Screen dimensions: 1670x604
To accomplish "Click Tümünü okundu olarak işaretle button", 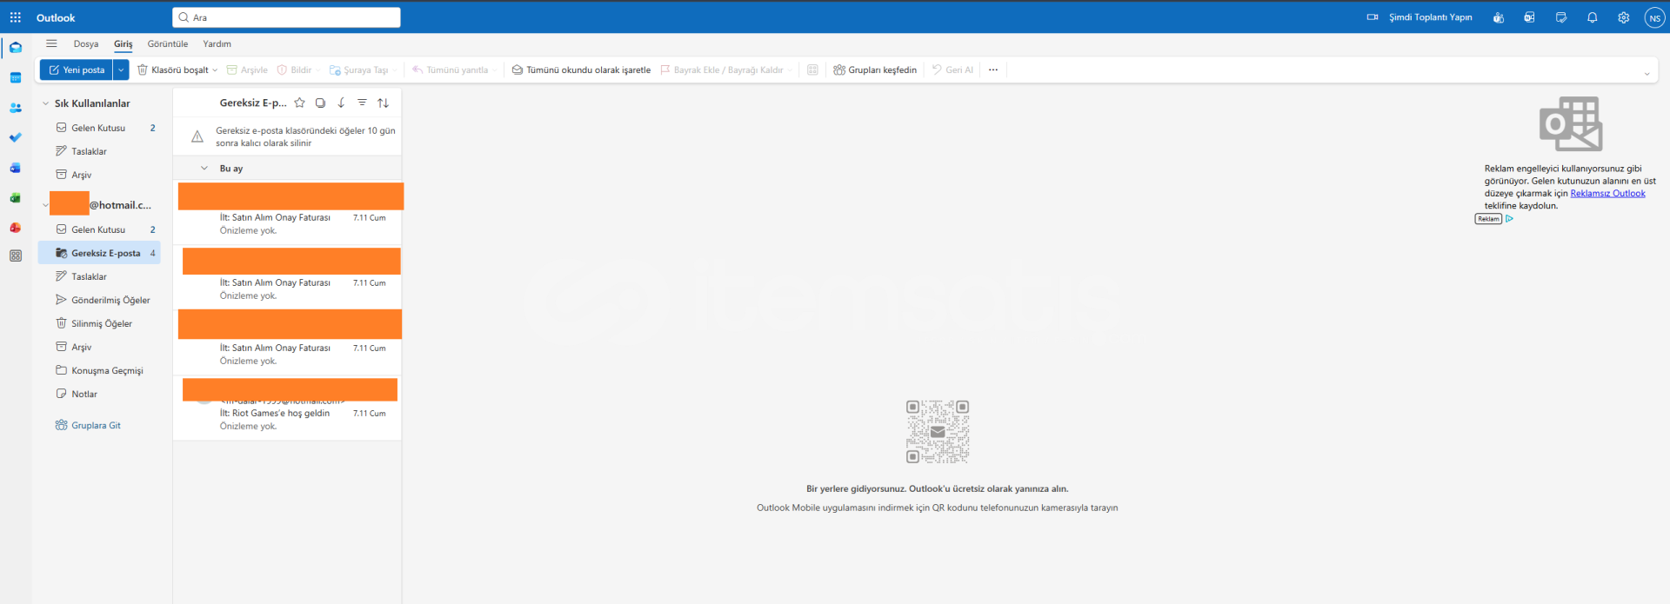I will [581, 70].
